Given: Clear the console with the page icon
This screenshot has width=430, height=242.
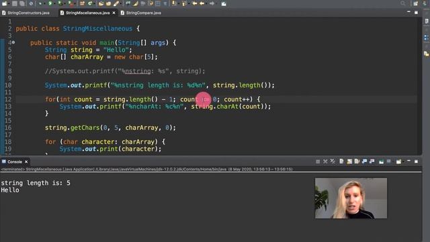Looking at the screenshot, I should [341, 161].
